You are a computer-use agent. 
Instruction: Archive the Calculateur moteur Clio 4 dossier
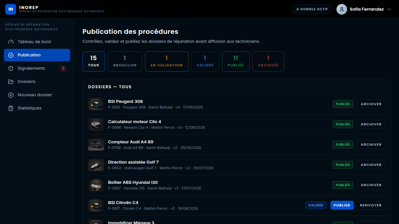tap(371, 124)
